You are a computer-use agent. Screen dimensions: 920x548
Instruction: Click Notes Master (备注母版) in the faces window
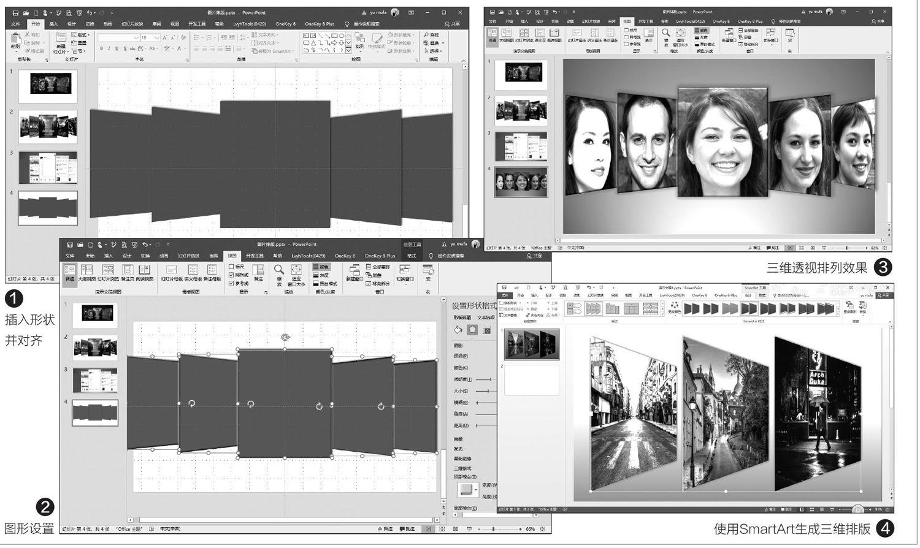611,36
